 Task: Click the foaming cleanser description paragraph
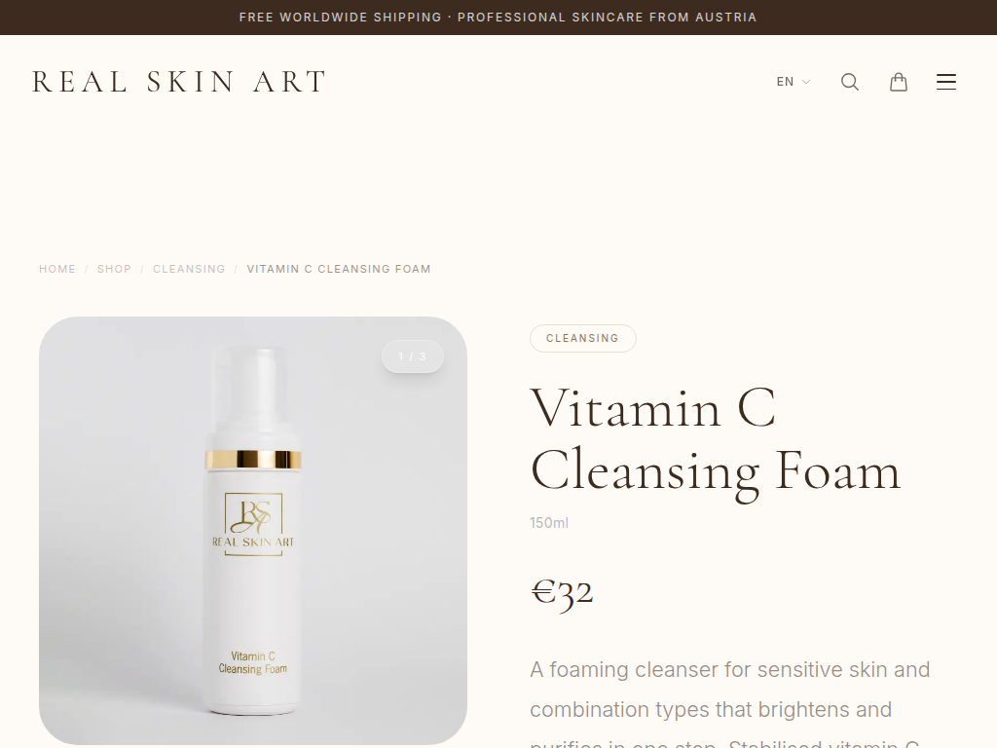[730, 703]
